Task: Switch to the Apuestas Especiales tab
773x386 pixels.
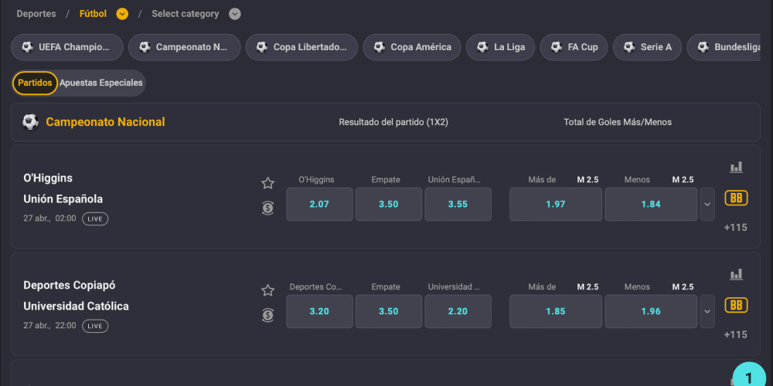Action: tap(101, 83)
